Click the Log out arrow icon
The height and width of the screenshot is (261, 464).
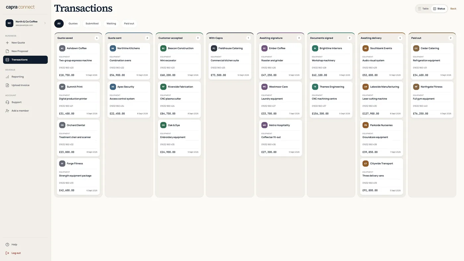click(7, 253)
